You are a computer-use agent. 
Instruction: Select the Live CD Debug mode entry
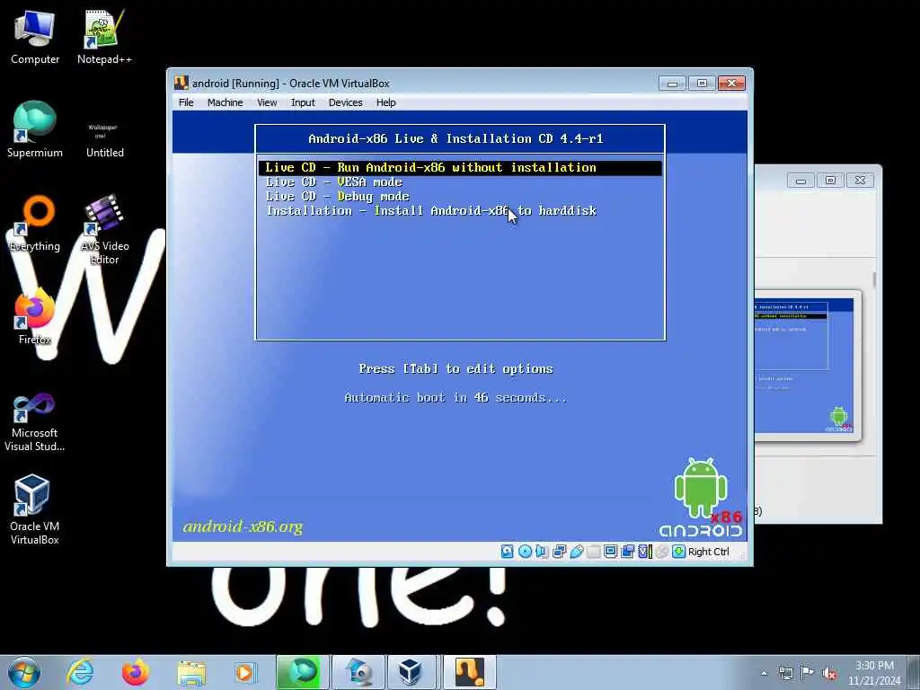coord(338,197)
